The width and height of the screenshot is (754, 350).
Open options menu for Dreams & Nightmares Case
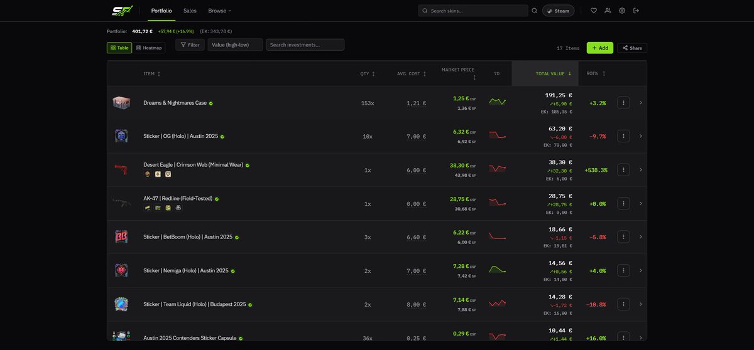pyautogui.click(x=623, y=103)
